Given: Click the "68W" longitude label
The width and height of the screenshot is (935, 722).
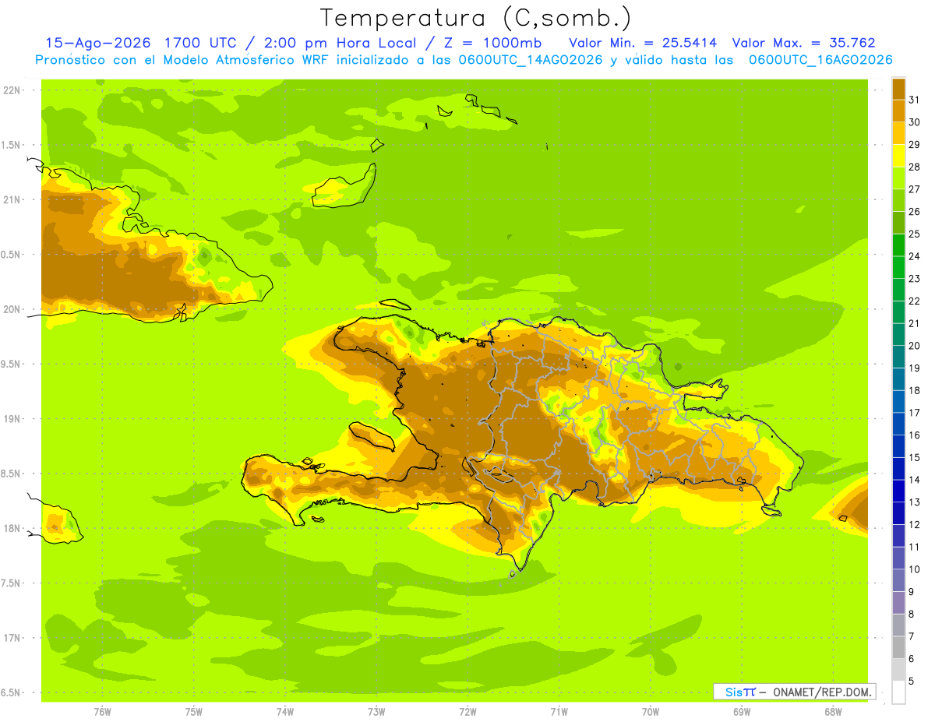Looking at the screenshot, I should [x=833, y=712].
